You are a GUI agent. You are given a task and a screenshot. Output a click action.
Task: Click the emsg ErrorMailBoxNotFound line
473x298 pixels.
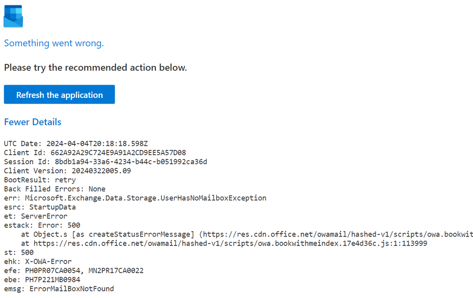59,289
